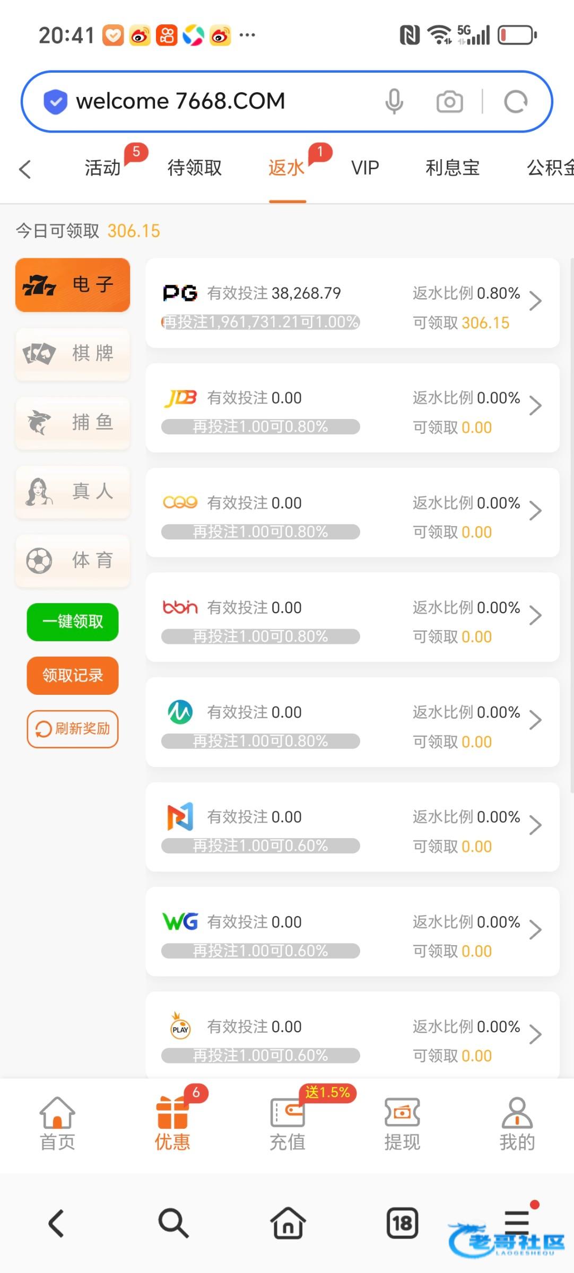This screenshot has height=1273, width=574.
Task: Select the 棋牌 card games category
Action: [x=73, y=354]
